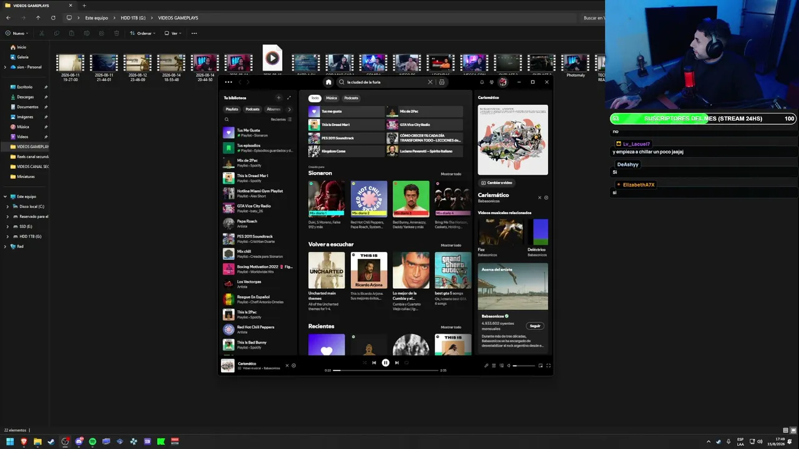Open the GTA Vice City Radio shortcut card

[424, 125]
